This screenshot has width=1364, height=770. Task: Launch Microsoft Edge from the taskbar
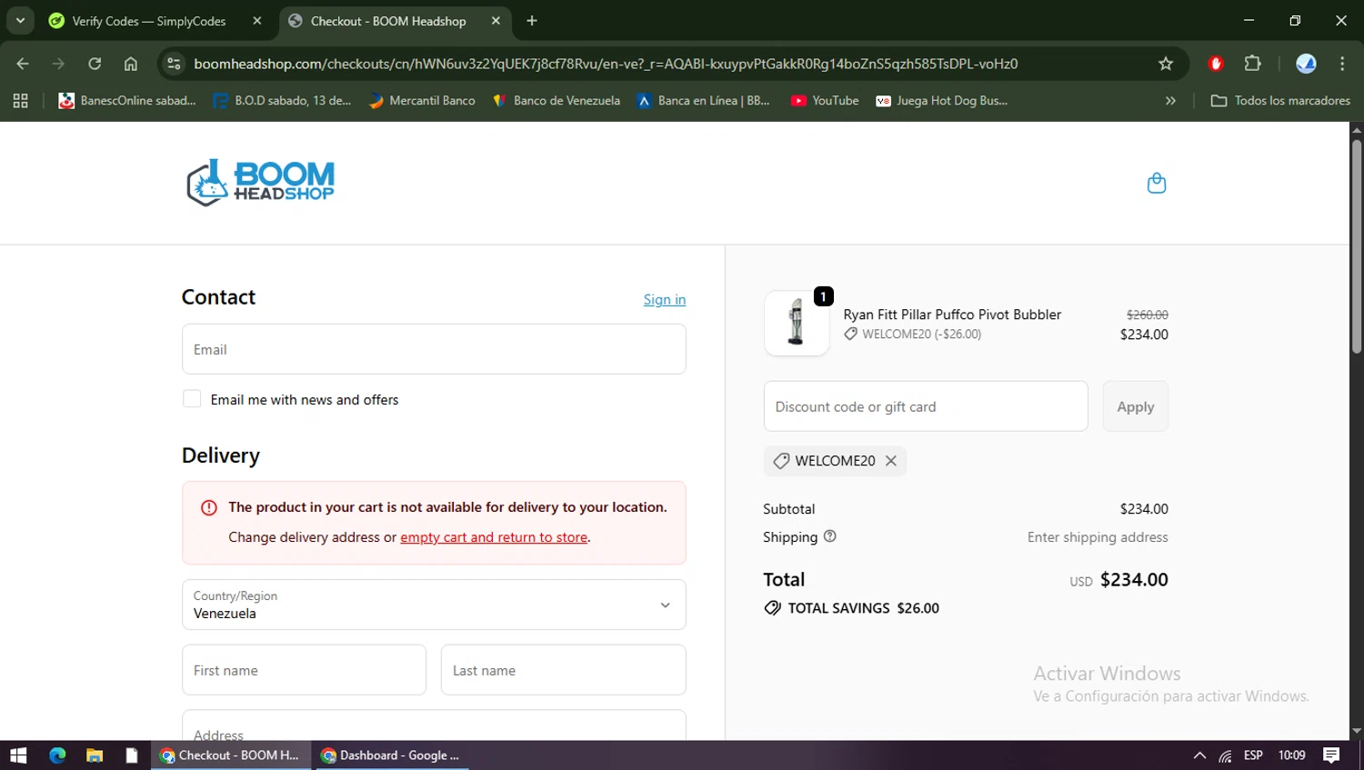click(x=57, y=755)
